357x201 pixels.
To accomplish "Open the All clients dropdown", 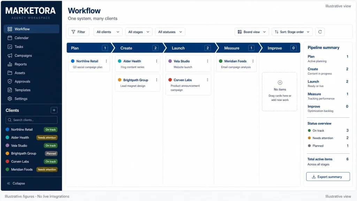I will (108, 32).
